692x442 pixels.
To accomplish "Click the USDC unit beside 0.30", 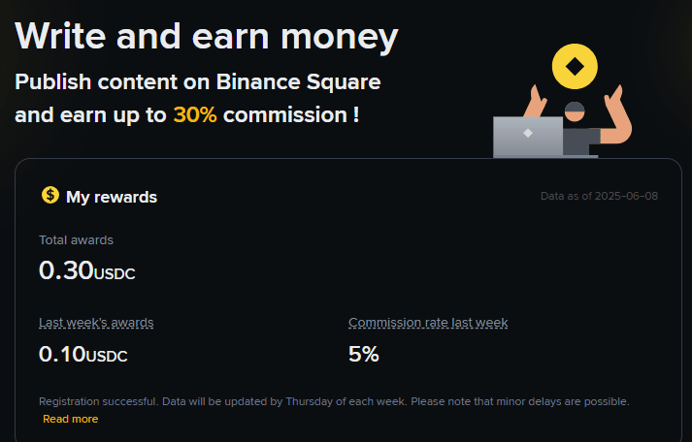I will point(115,274).
